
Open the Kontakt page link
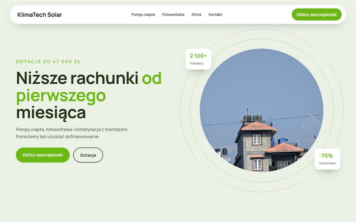point(215,15)
